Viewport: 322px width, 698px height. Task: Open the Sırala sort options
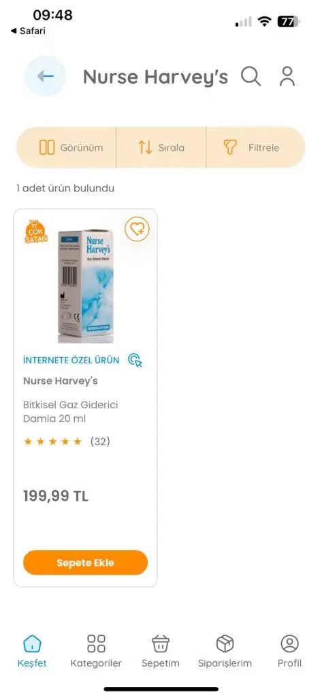pyautogui.click(x=161, y=147)
